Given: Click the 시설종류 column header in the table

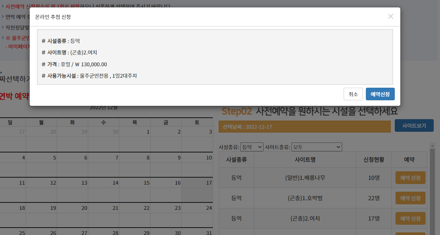Looking at the screenshot, I should [x=236, y=160].
